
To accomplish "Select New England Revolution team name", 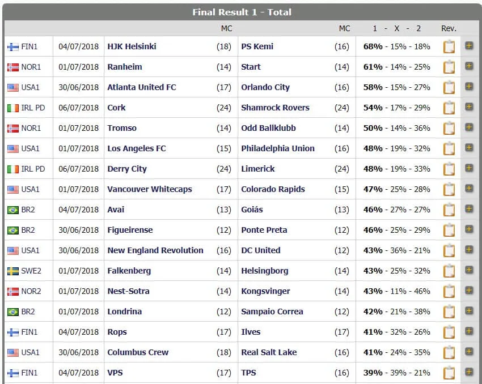I will tap(155, 250).
